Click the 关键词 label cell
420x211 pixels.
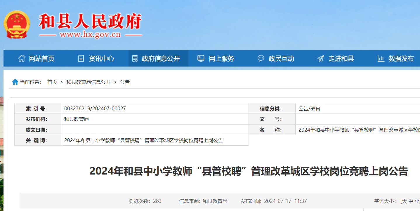(x=38, y=140)
